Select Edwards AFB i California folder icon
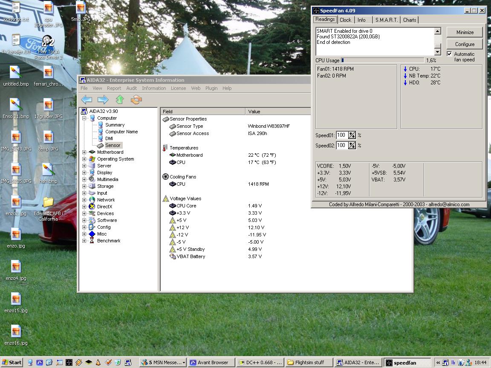This screenshot has width=491, height=368. click(48, 209)
